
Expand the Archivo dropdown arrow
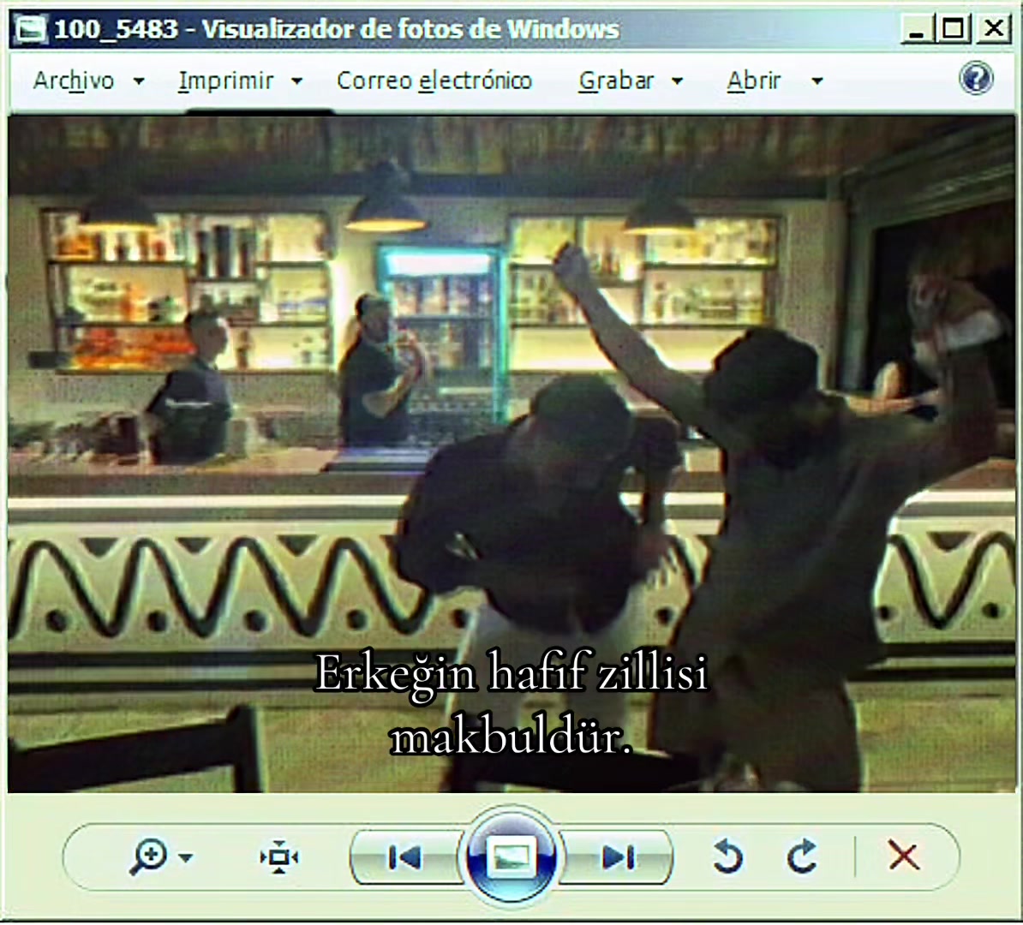139,81
